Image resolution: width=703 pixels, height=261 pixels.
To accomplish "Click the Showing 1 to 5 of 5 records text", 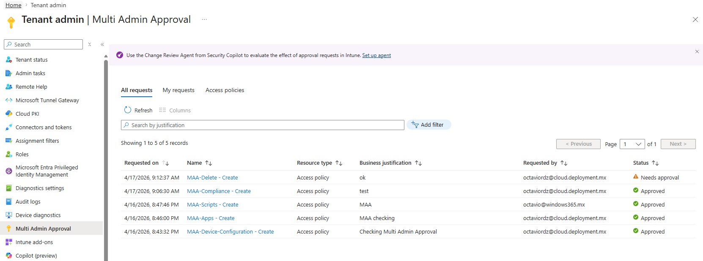I will pos(154,143).
